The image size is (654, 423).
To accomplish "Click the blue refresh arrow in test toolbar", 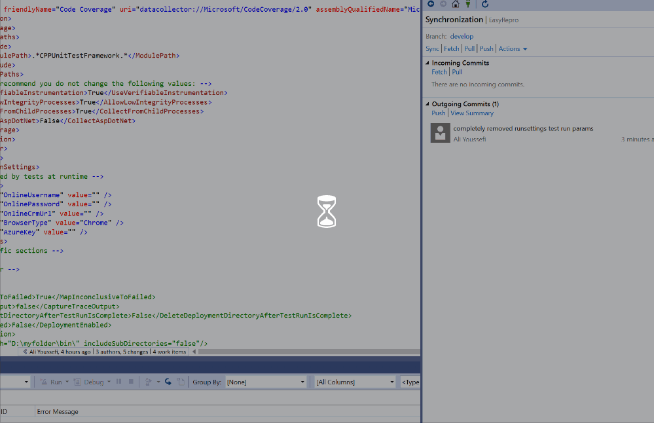I will pos(168,382).
